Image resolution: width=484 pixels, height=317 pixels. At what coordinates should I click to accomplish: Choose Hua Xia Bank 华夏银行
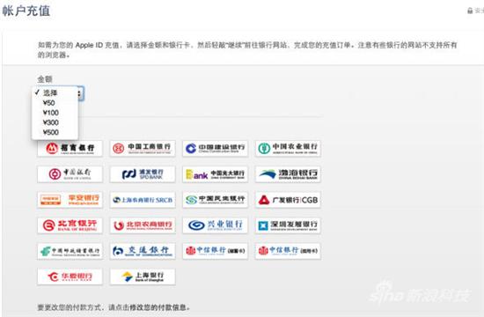tap(70, 276)
